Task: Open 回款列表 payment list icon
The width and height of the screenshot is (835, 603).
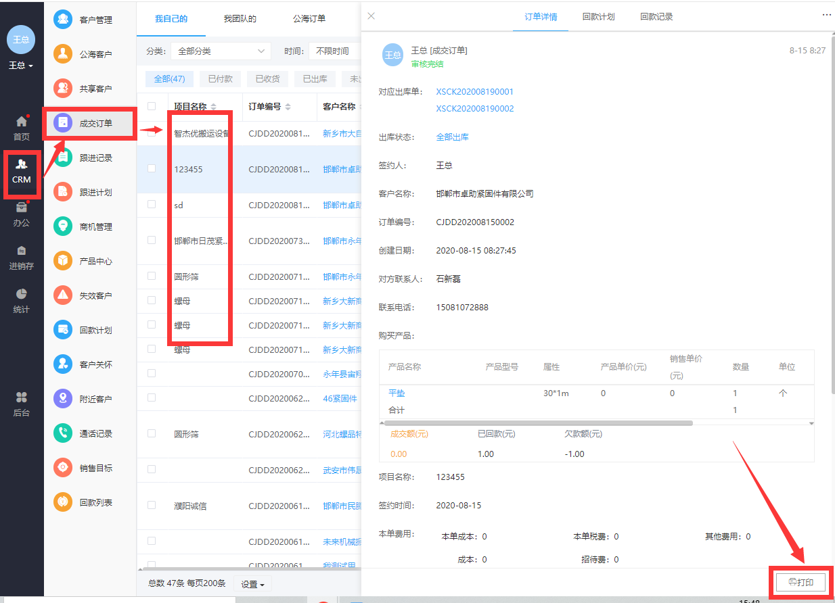Action: click(x=63, y=502)
